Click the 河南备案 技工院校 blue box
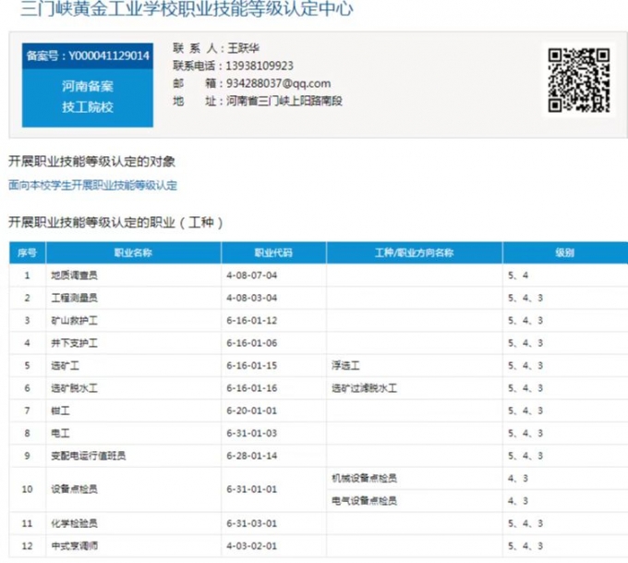The image size is (628, 563). 88,98
